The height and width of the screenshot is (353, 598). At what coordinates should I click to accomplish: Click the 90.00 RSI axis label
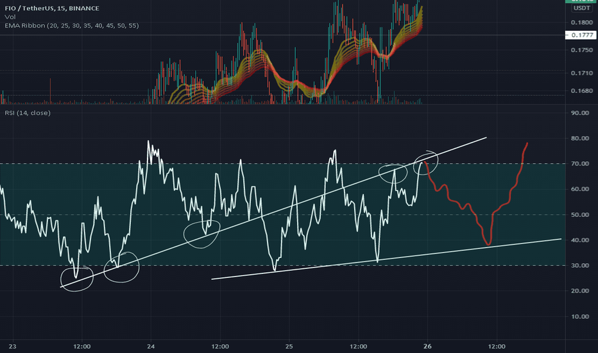[580, 113]
